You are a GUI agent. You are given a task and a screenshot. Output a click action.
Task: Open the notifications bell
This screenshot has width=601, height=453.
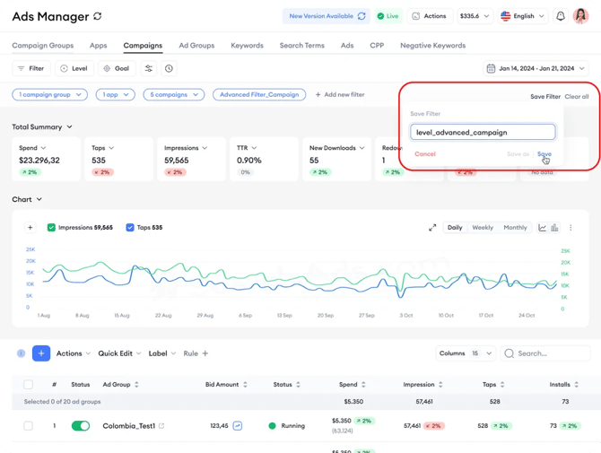(x=561, y=16)
